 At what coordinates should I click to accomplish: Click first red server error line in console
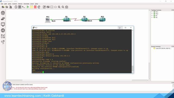tap(27, 88)
